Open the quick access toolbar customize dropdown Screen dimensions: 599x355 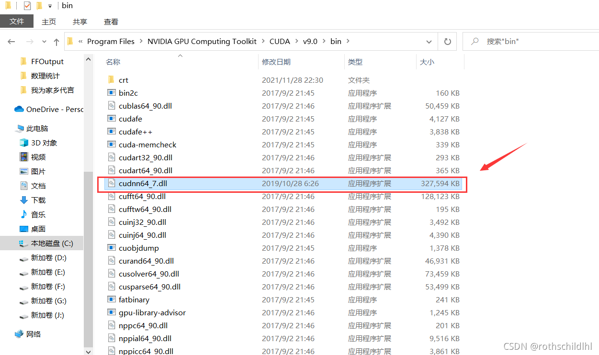coord(50,6)
